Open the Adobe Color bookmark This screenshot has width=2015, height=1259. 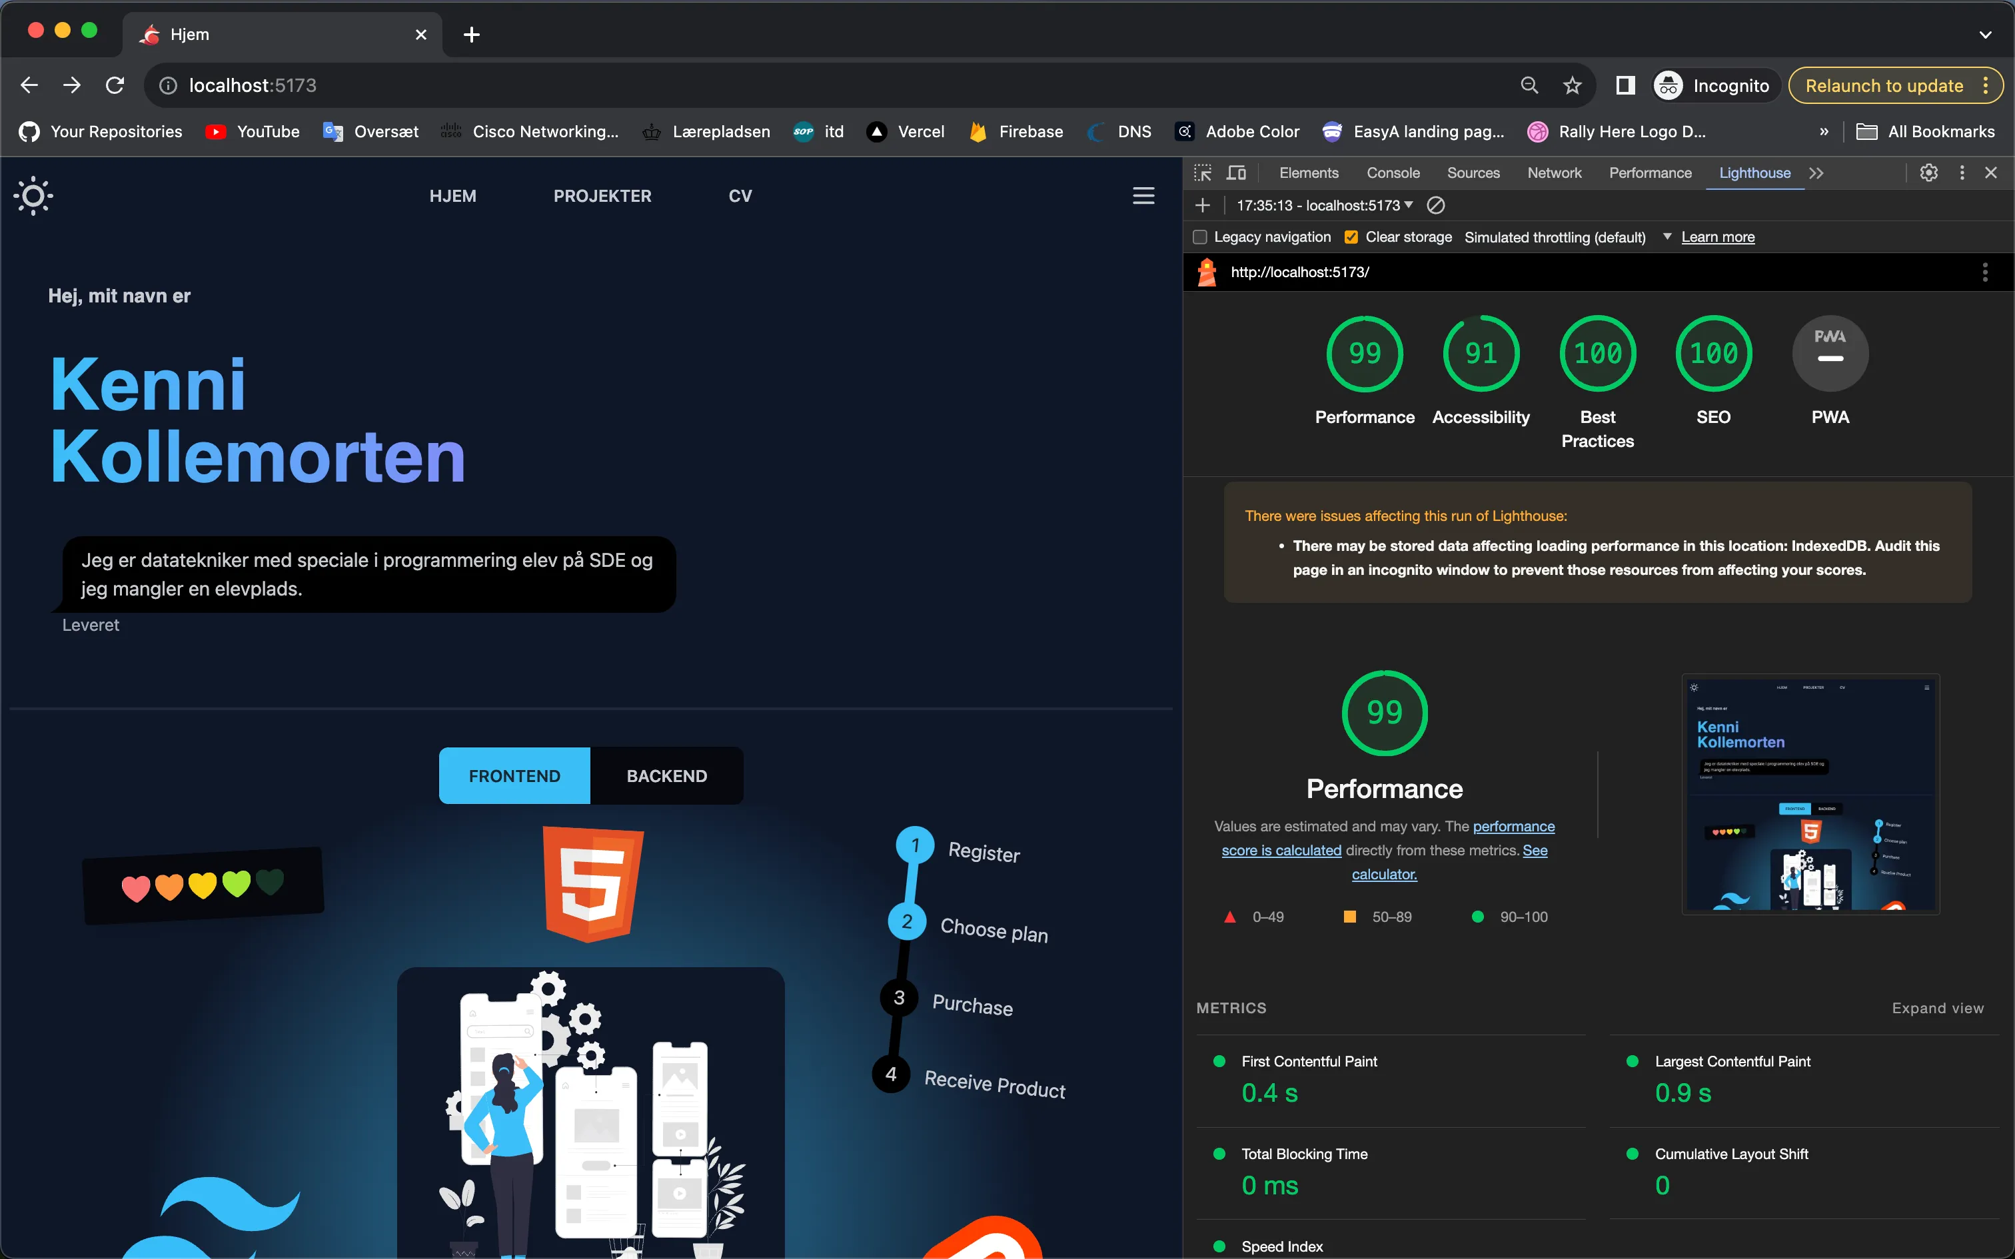coord(1237,132)
